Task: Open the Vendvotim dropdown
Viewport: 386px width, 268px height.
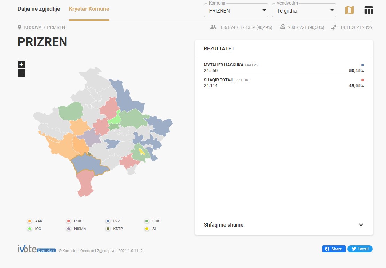Action: pyautogui.click(x=304, y=10)
